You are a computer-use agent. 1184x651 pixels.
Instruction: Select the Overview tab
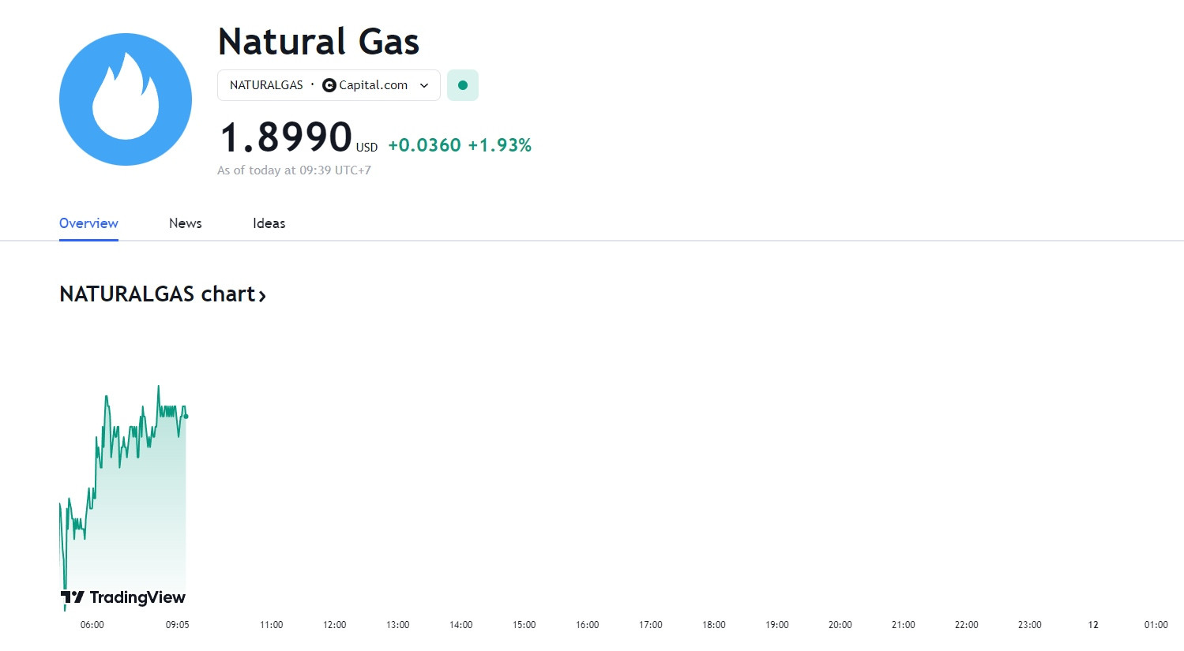coord(88,223)
